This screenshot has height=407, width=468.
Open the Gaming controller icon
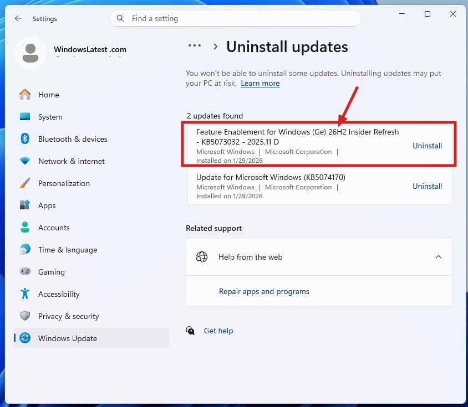25,272
